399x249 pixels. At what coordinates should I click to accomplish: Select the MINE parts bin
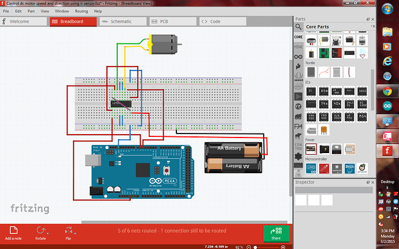[x=298, y=47]
